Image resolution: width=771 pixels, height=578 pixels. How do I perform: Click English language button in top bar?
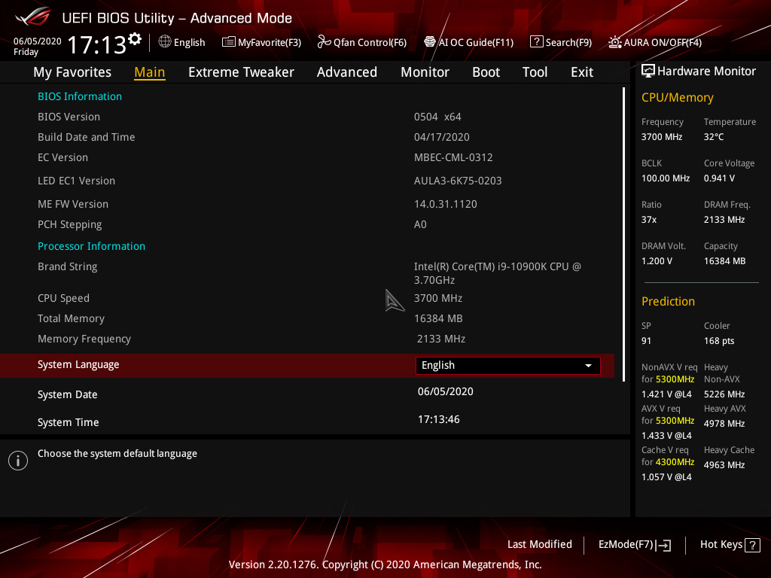click(182, 42)
